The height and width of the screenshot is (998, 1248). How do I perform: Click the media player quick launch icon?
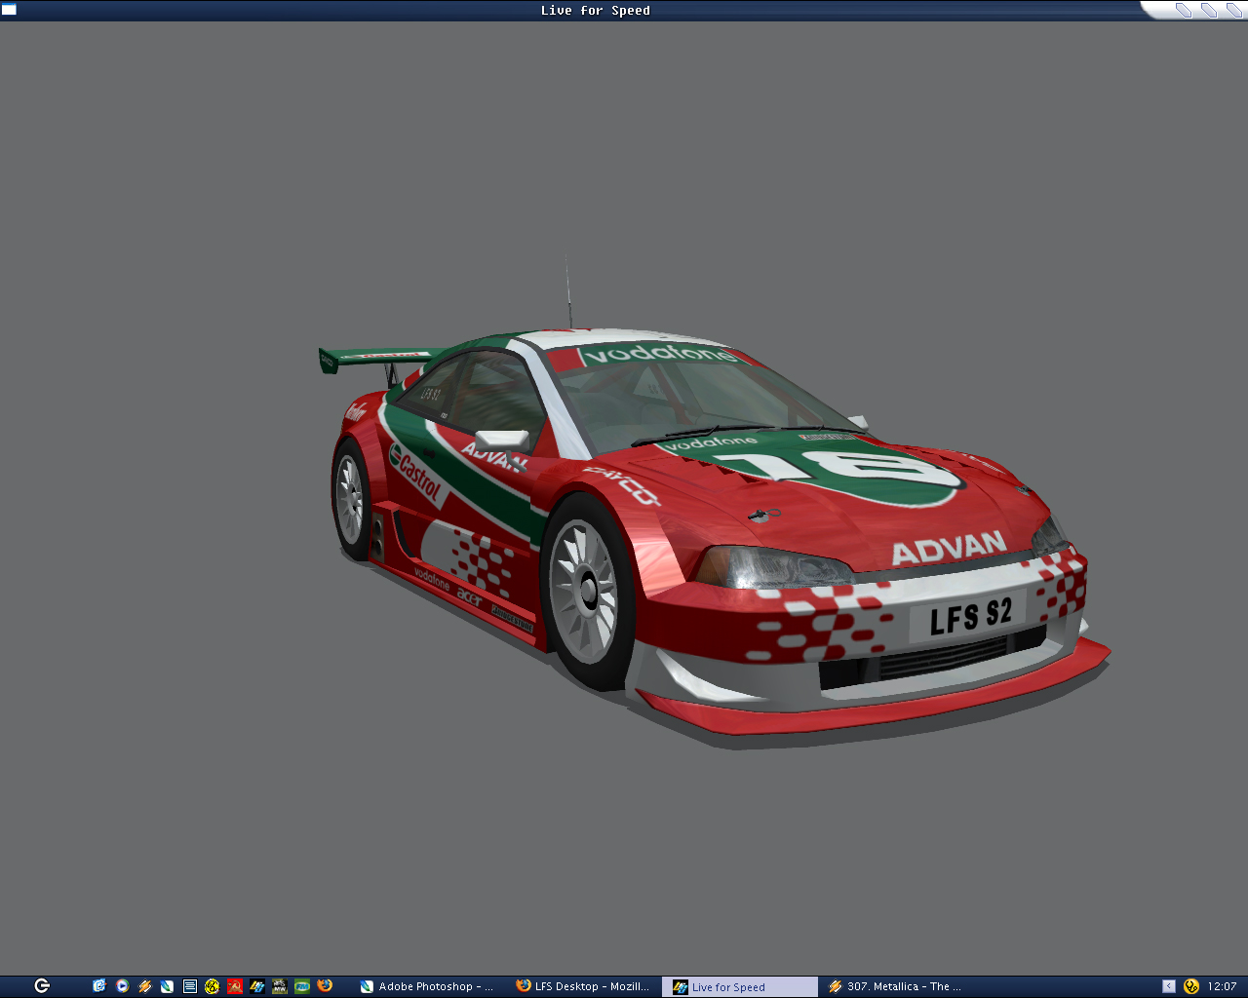point(122,986)
